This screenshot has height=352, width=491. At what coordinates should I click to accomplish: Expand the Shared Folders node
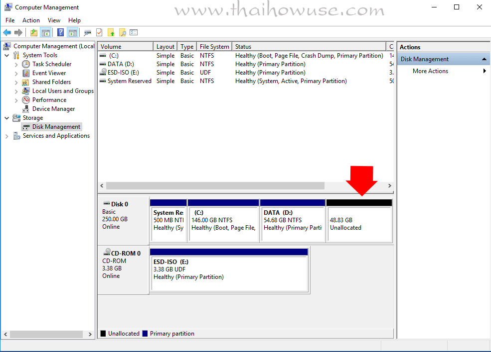click(x=16, y=83)
